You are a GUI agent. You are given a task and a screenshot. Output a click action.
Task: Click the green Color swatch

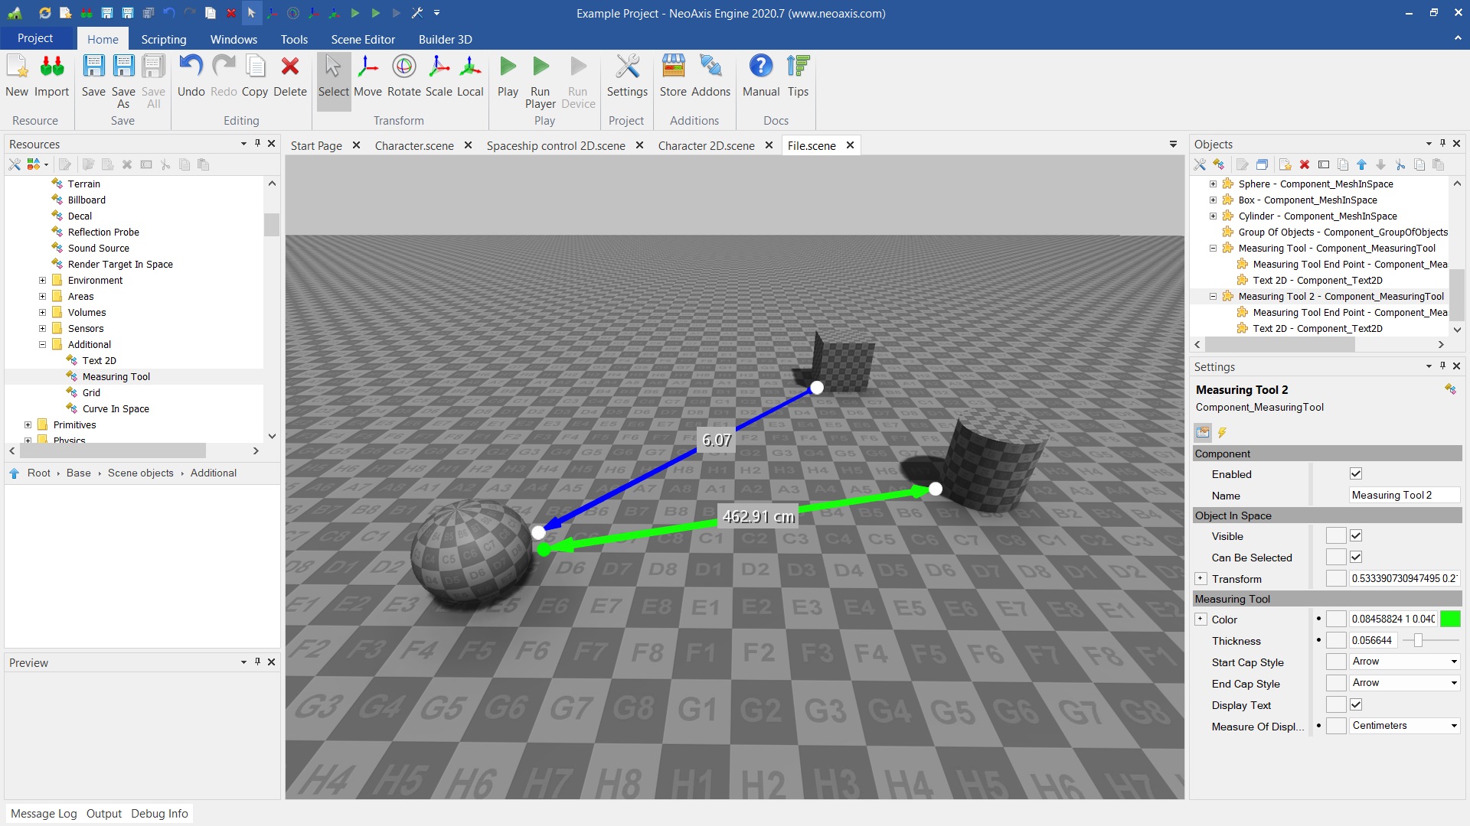pos(1449,619)
